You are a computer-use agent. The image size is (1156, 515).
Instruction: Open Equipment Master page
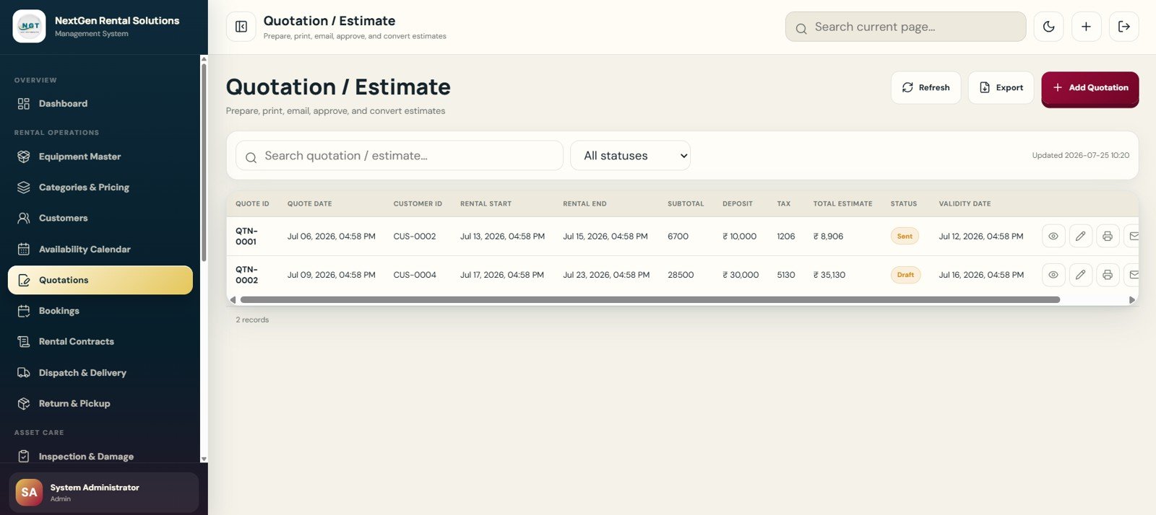point(100,157)
